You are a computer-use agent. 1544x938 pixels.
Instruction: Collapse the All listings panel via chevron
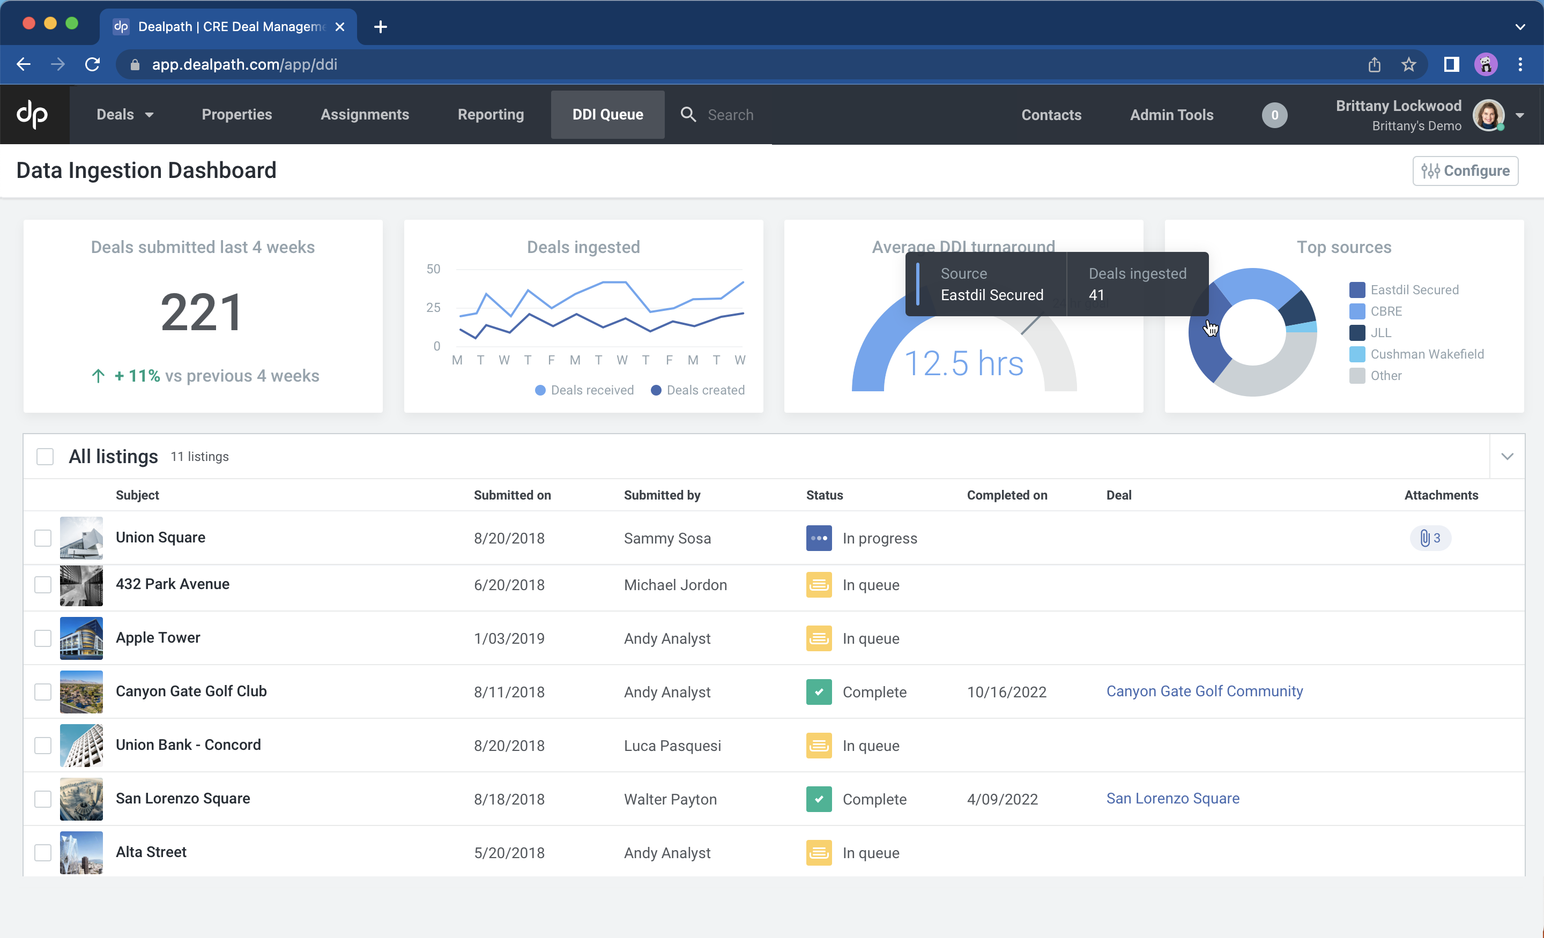pyautogui.click(x=1508, y=456)
